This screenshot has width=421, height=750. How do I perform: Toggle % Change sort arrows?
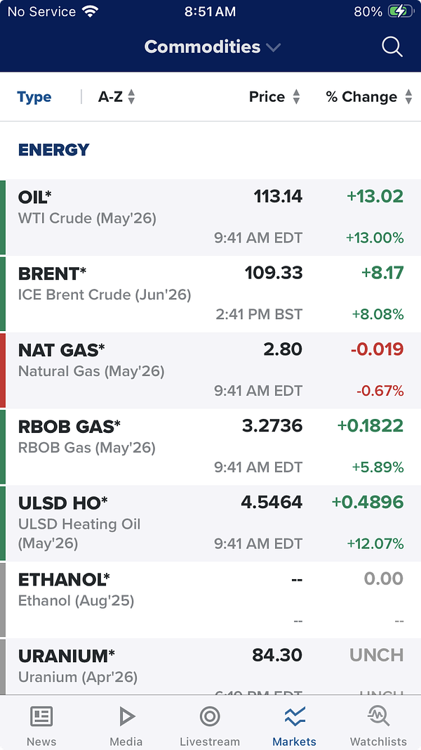click(408, 97)
